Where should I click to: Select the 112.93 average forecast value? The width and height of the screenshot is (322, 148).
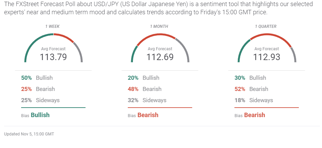tap(266, 57)
